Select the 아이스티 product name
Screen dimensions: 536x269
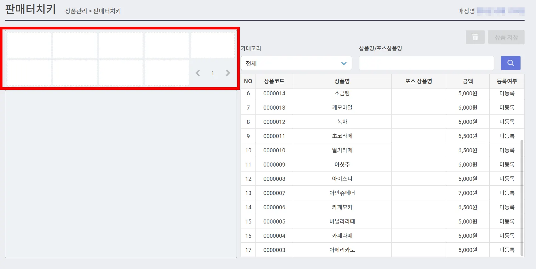coord(342,179)
